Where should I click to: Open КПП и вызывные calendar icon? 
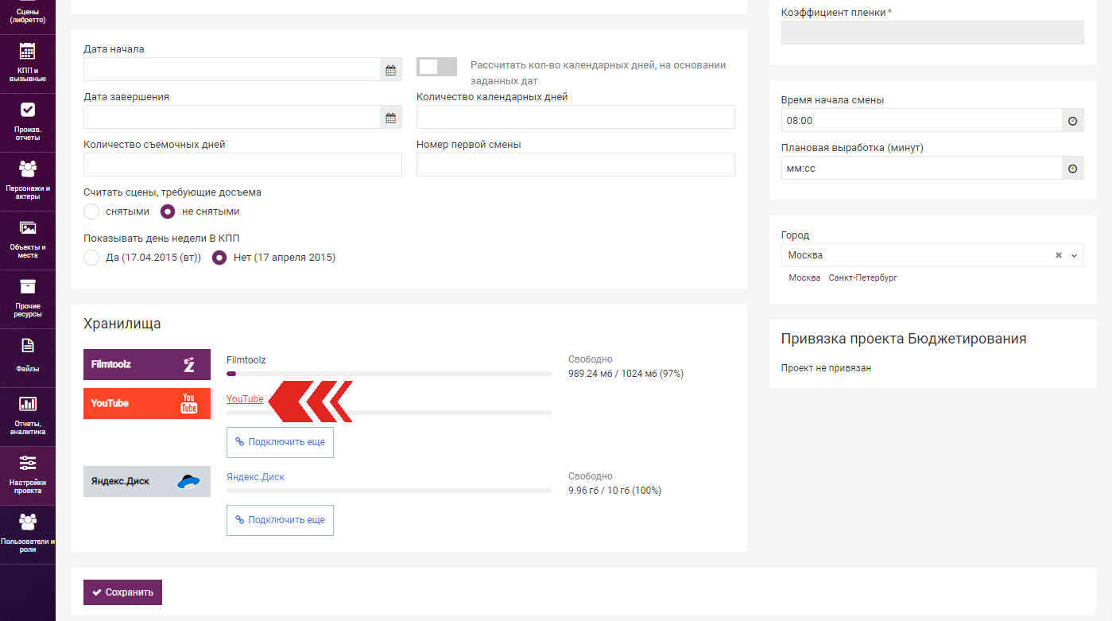pyautogui.click(x=28, y=52)
